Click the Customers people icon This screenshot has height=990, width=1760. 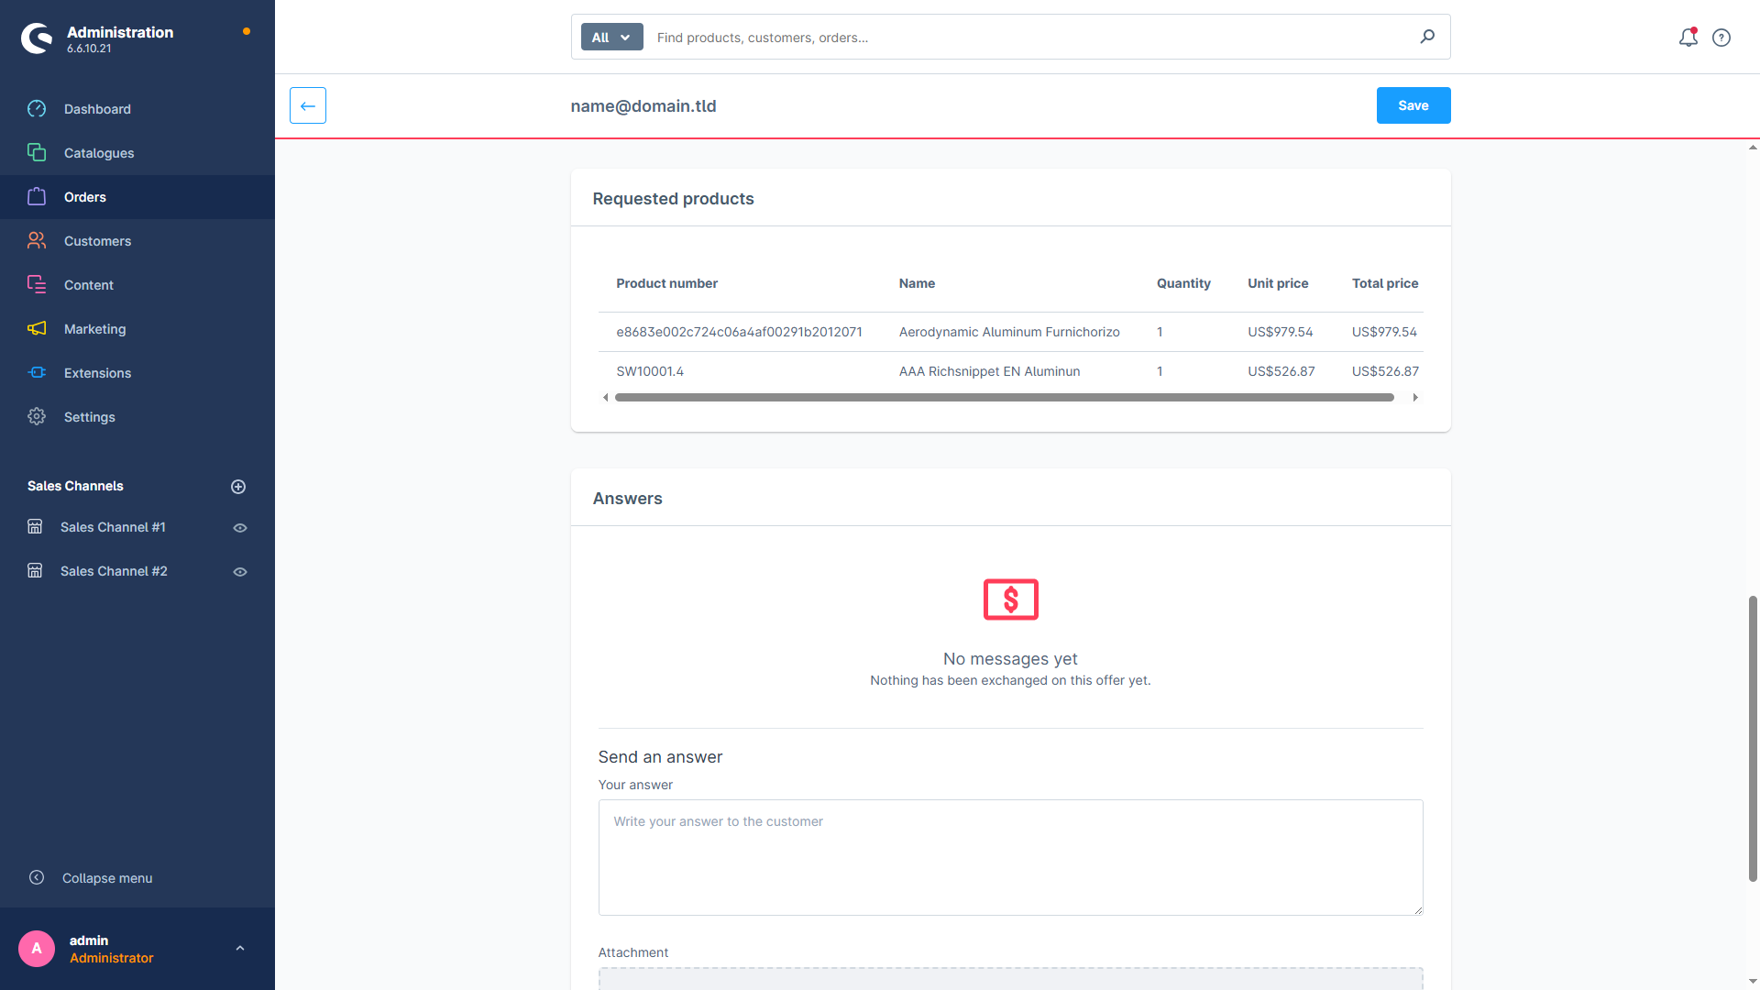[37, 241]
